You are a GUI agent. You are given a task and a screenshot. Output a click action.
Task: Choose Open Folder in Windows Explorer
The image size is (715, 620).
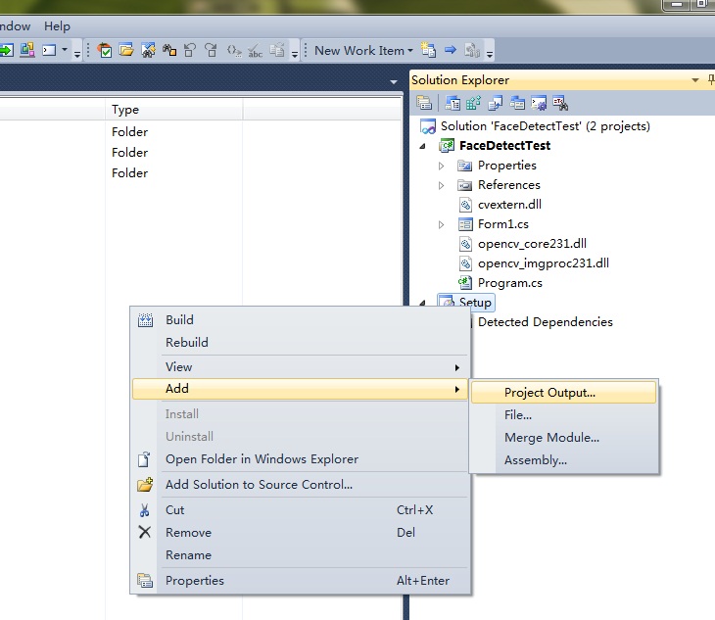pyautogui.click(x=300, y=459)
